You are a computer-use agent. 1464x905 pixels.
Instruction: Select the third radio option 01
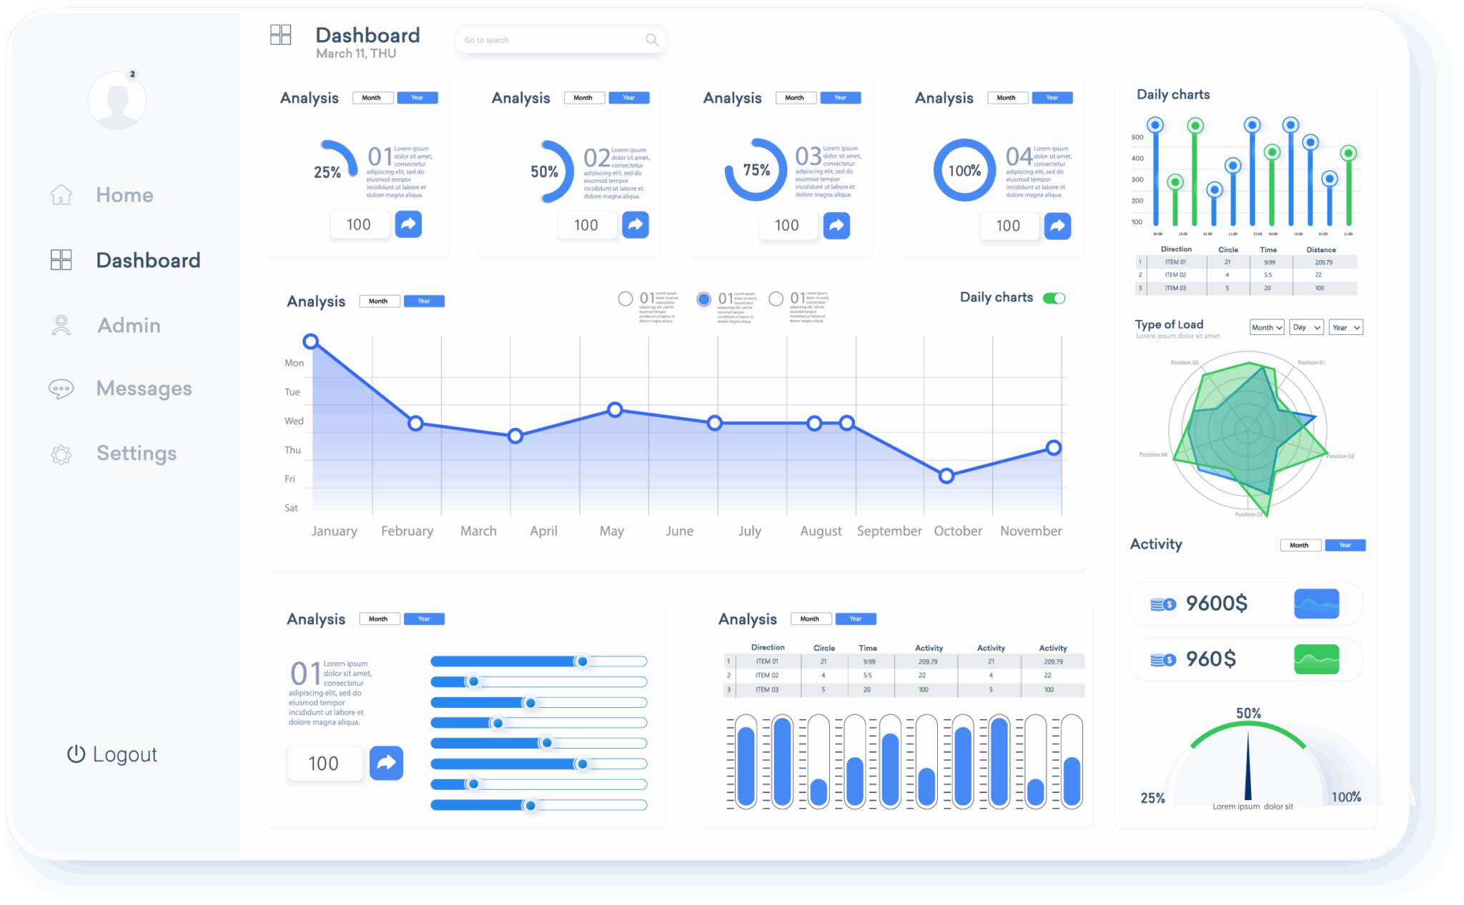click(x=776, y=299)
